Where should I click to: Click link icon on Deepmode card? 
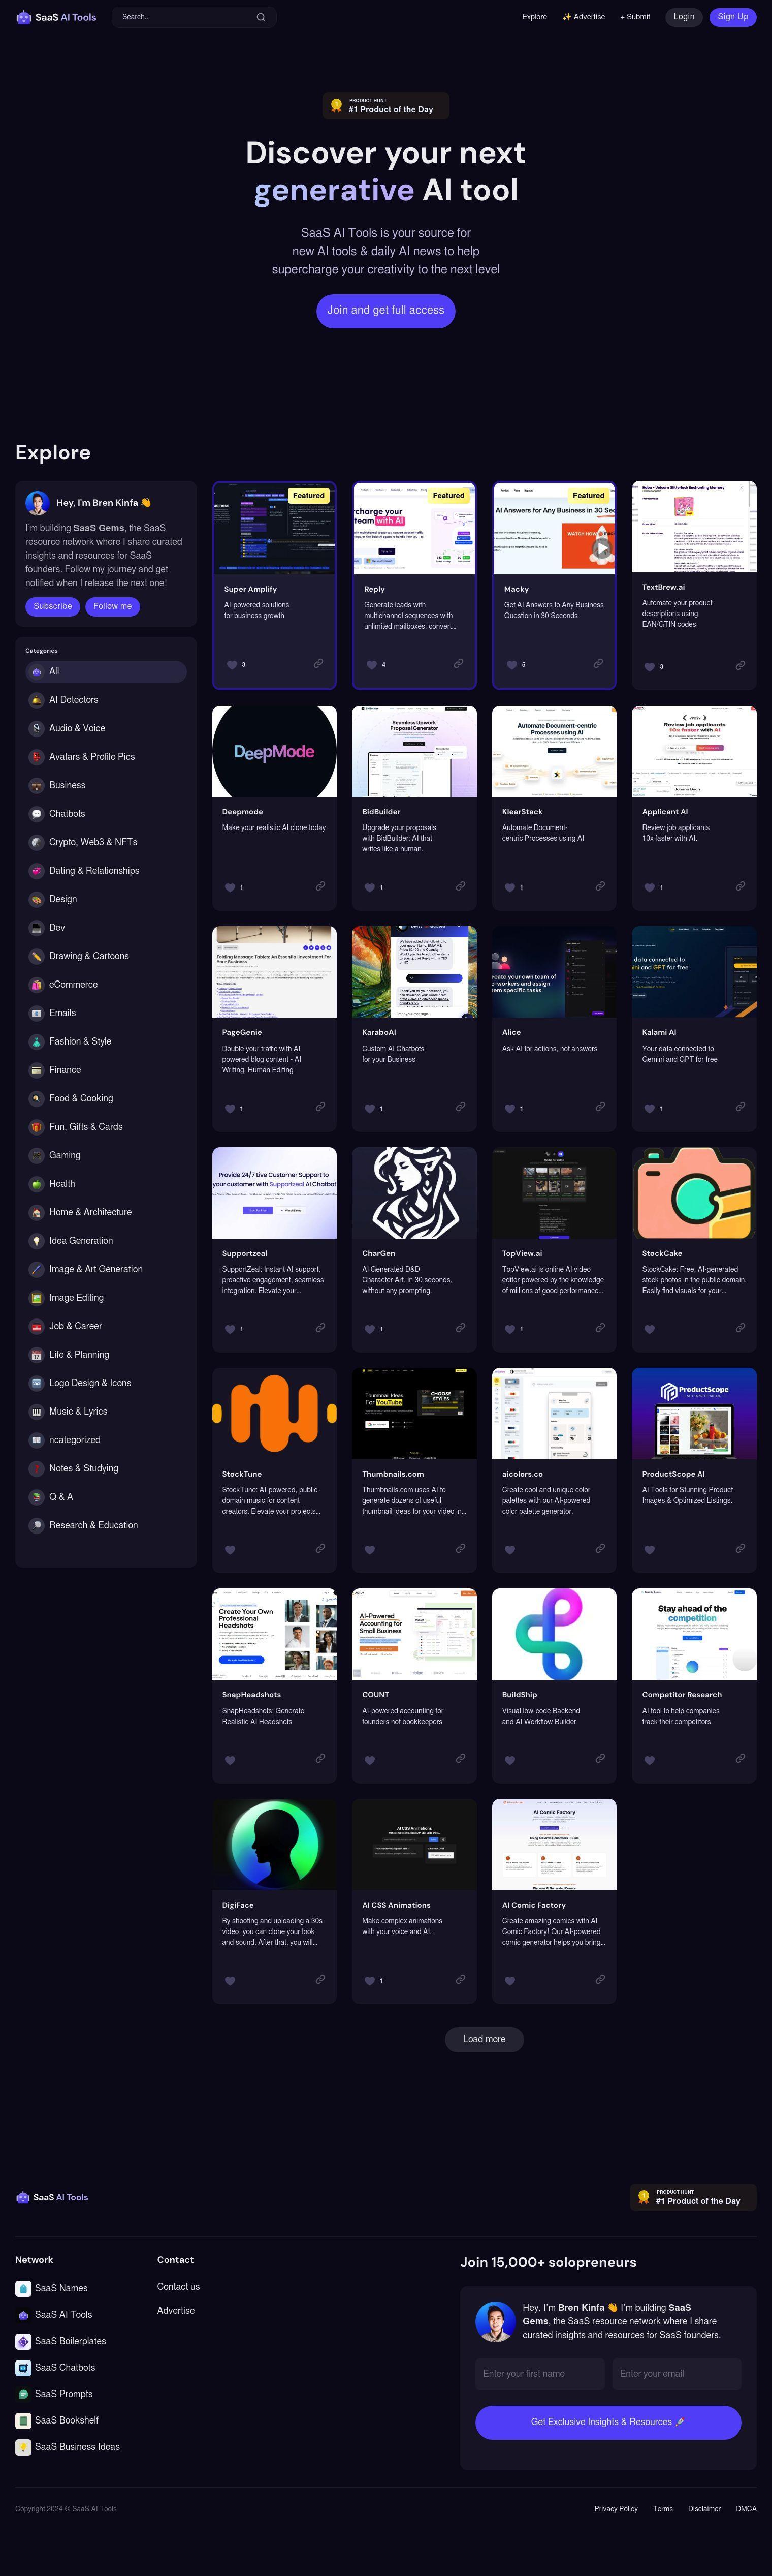(319, 886)
